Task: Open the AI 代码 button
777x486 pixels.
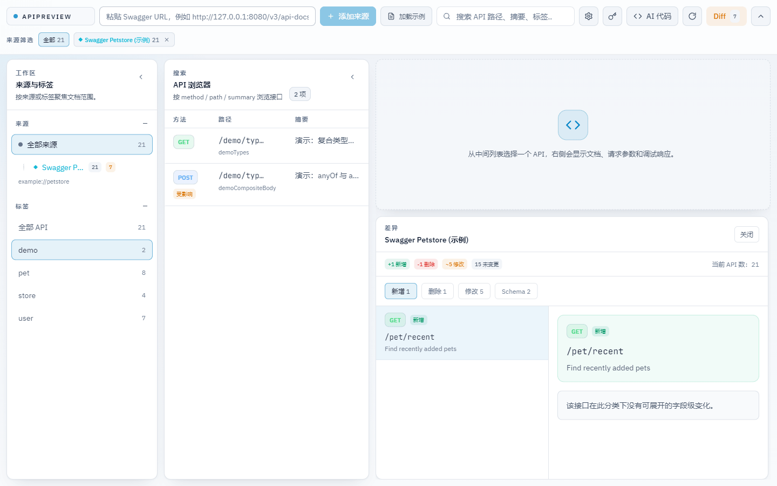Action: click(652, 16)
